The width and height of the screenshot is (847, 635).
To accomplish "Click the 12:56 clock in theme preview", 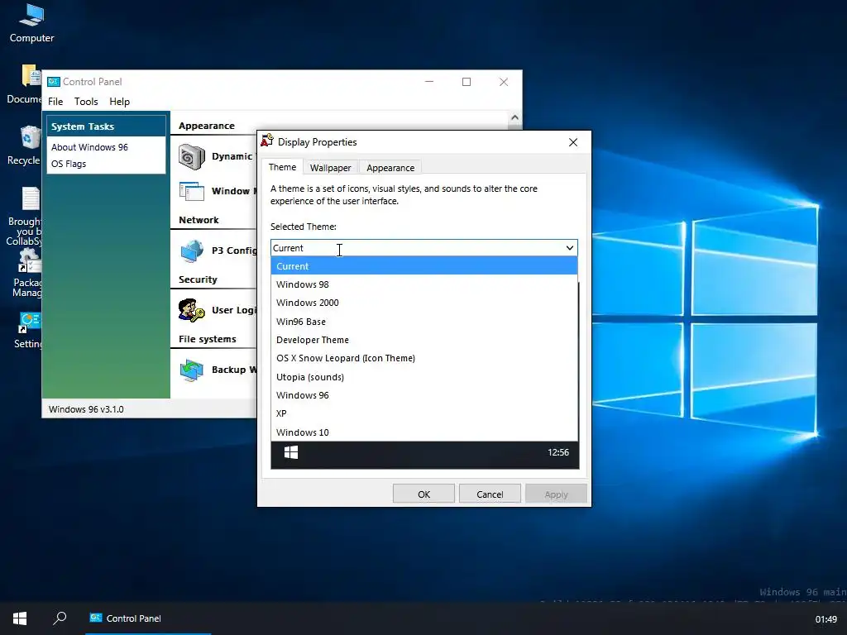I will (x=558, y=452).
